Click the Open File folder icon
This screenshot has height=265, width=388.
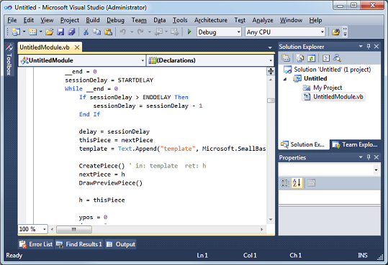[x=49, y=32]
